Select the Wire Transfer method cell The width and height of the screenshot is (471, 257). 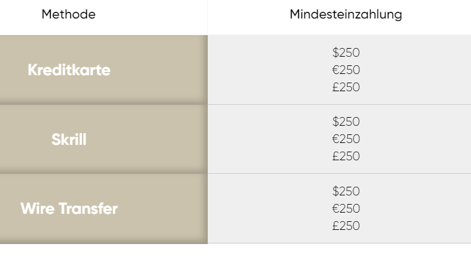click(x=104, y=208)
